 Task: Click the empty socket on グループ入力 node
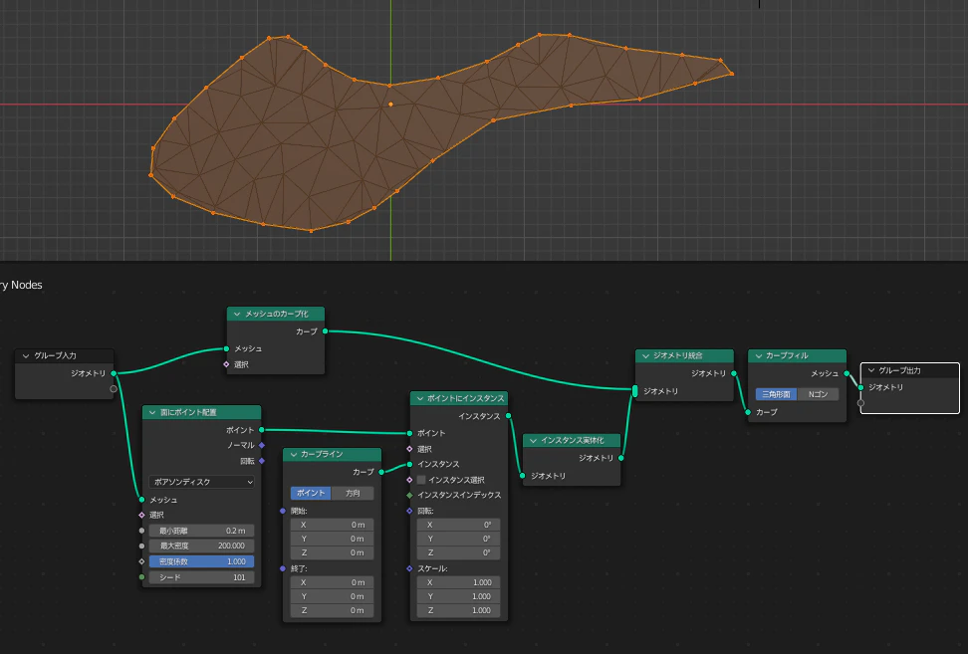point(114,389)
